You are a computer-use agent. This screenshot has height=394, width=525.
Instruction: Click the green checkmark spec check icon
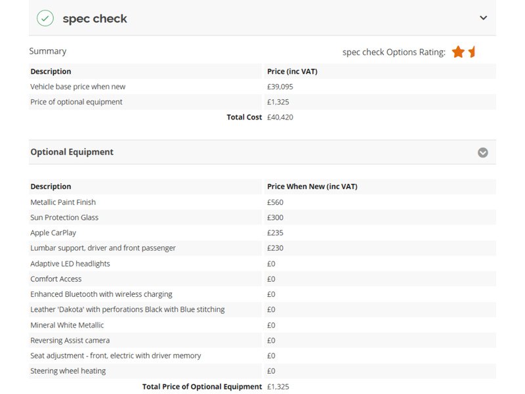pyautogui.click(x=45, y=18)
